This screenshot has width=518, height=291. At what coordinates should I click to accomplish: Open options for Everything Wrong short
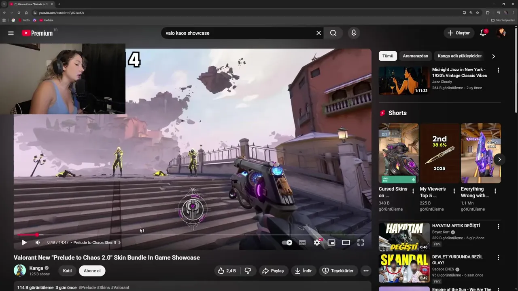[495, 191]
